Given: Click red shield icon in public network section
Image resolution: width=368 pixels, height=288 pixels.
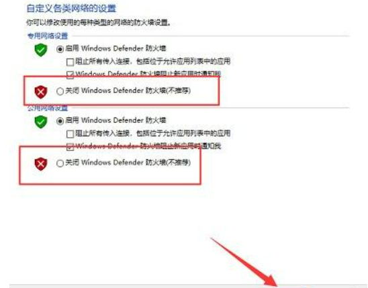Looking at the screenshot, I should [40, 164].
